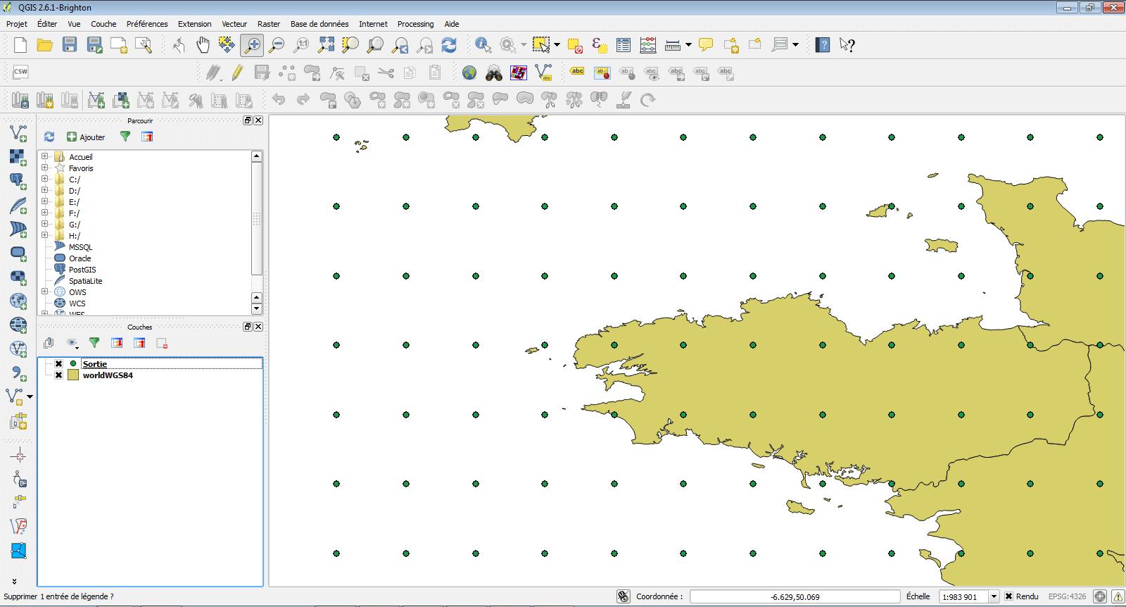Click the Coordonnée input field
Screen dimensions: 1126x607
pyautogui.click(x=795, y=596)
